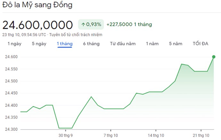Select the "5 năm" range tab
This screenshot has width=221, height=140.
(176, 44)
